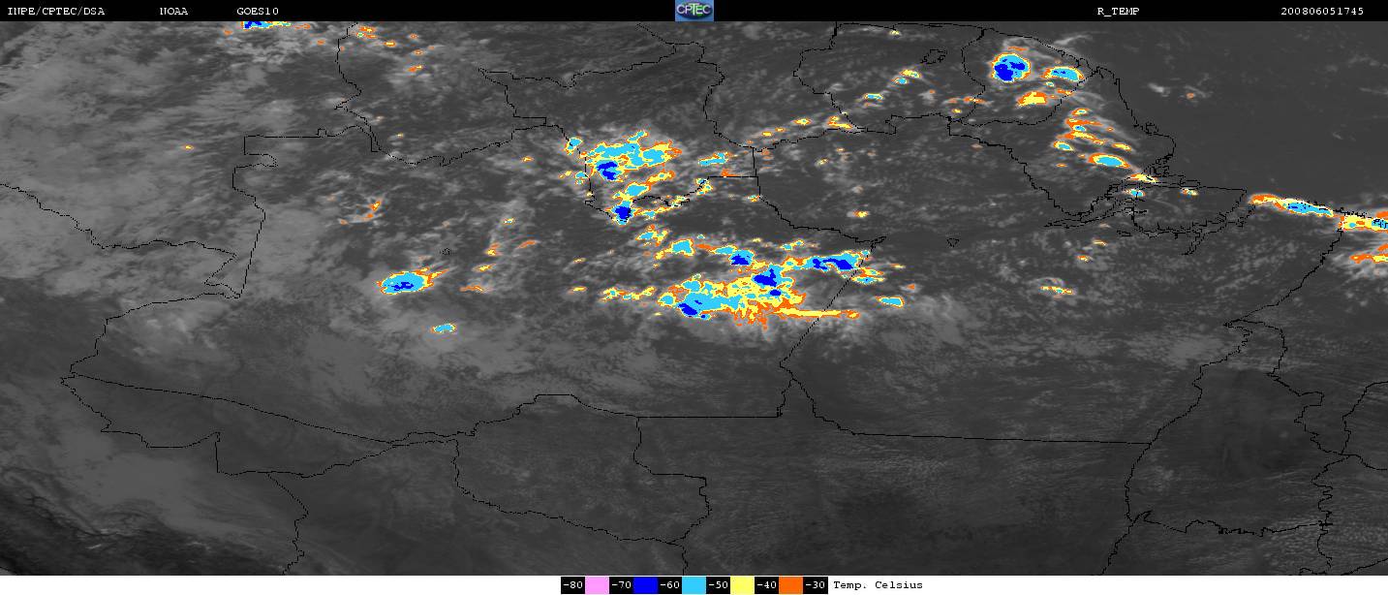Click the CPTEC logo in the header
The width and height of the screenshot is (1388, 595).
pos(694,11)
